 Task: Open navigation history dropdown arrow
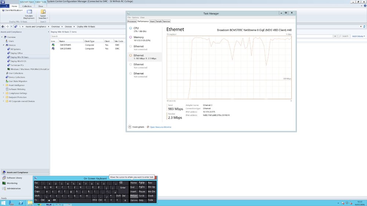coord(11,27)
